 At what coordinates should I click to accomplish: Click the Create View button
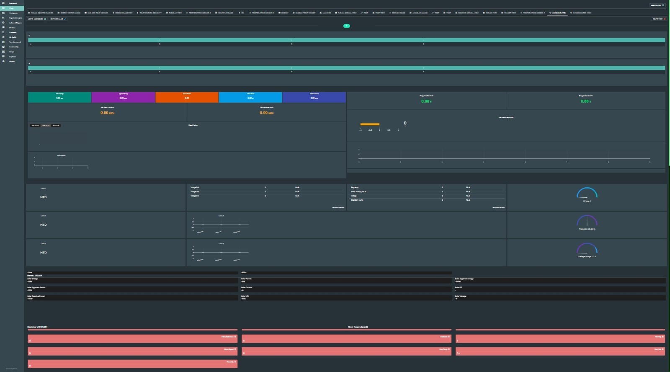click(x=657, y=5)
